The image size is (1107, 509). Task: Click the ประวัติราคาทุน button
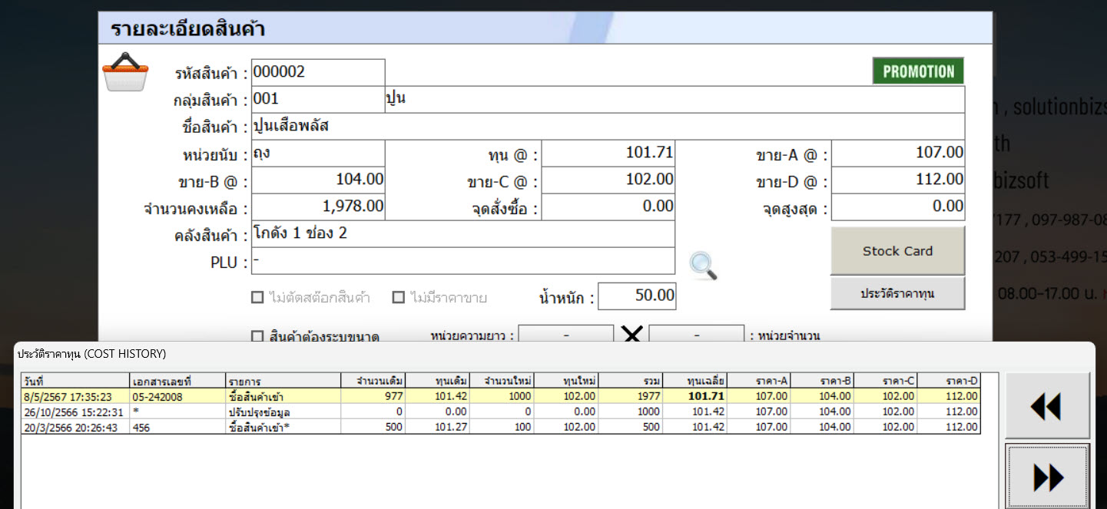[x=897, y=293]
